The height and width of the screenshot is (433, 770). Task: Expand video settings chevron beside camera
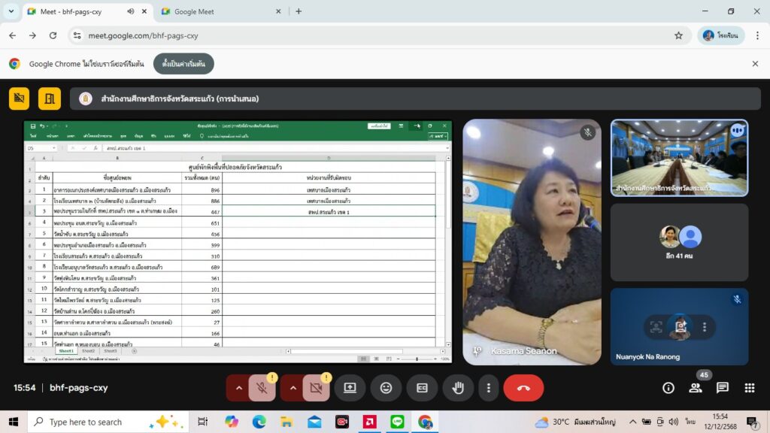pos(293,388)
